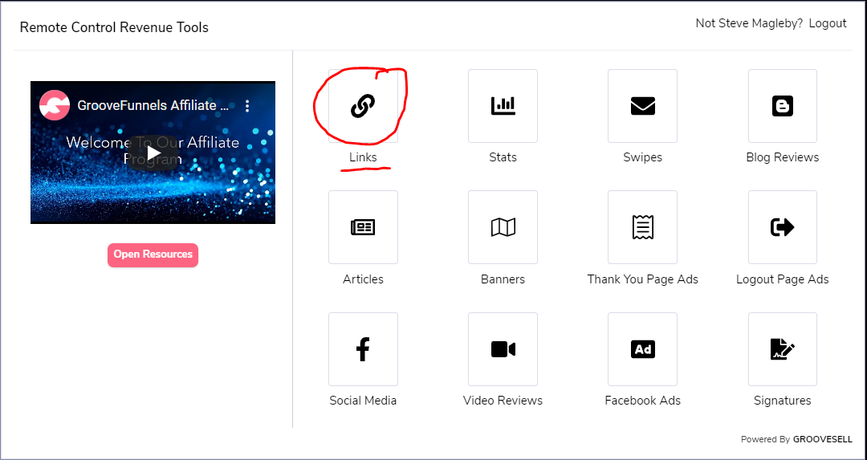The width and height of the screenshot is (867, 460).
Task: Click the Social Media label
Action: tap(363, 401)
